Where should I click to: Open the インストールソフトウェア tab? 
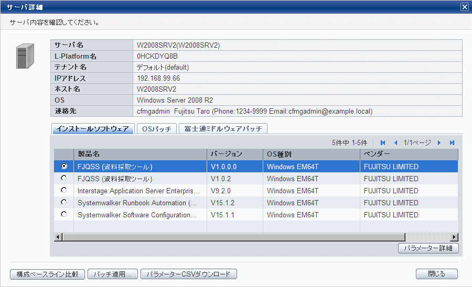93,129
